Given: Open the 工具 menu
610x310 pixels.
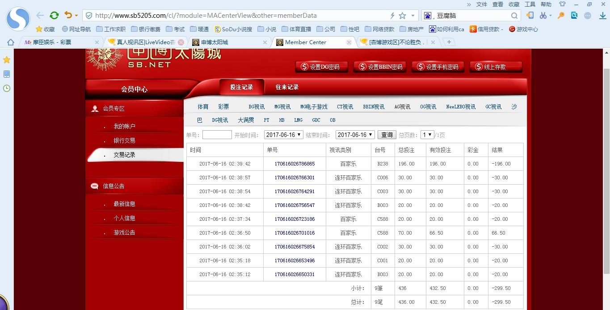Looking at the screenshot, I should pos(530,4).
